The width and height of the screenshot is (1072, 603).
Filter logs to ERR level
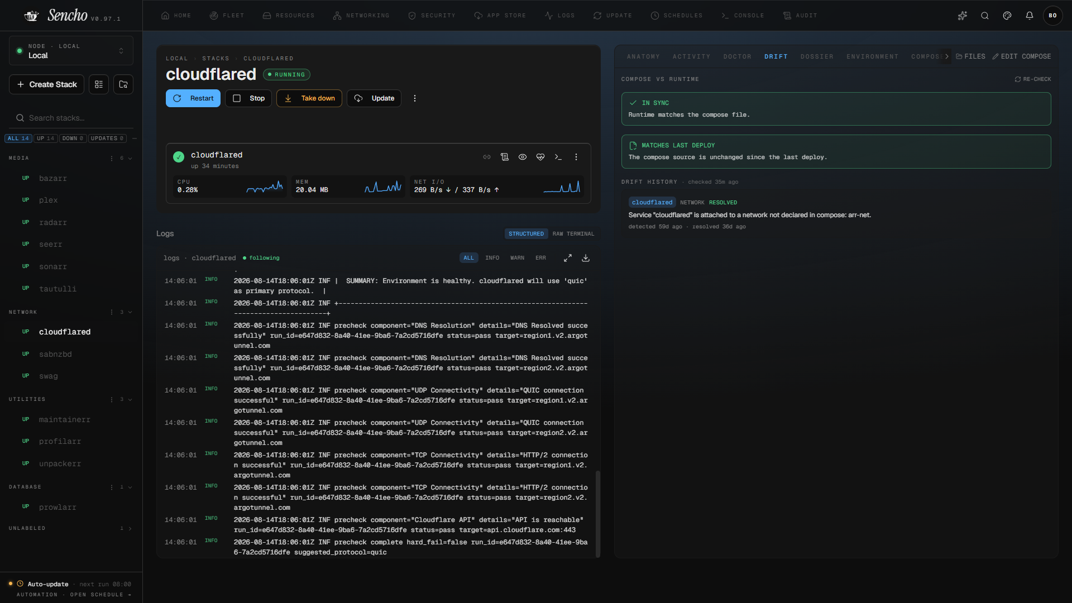[x=541, y=258]
